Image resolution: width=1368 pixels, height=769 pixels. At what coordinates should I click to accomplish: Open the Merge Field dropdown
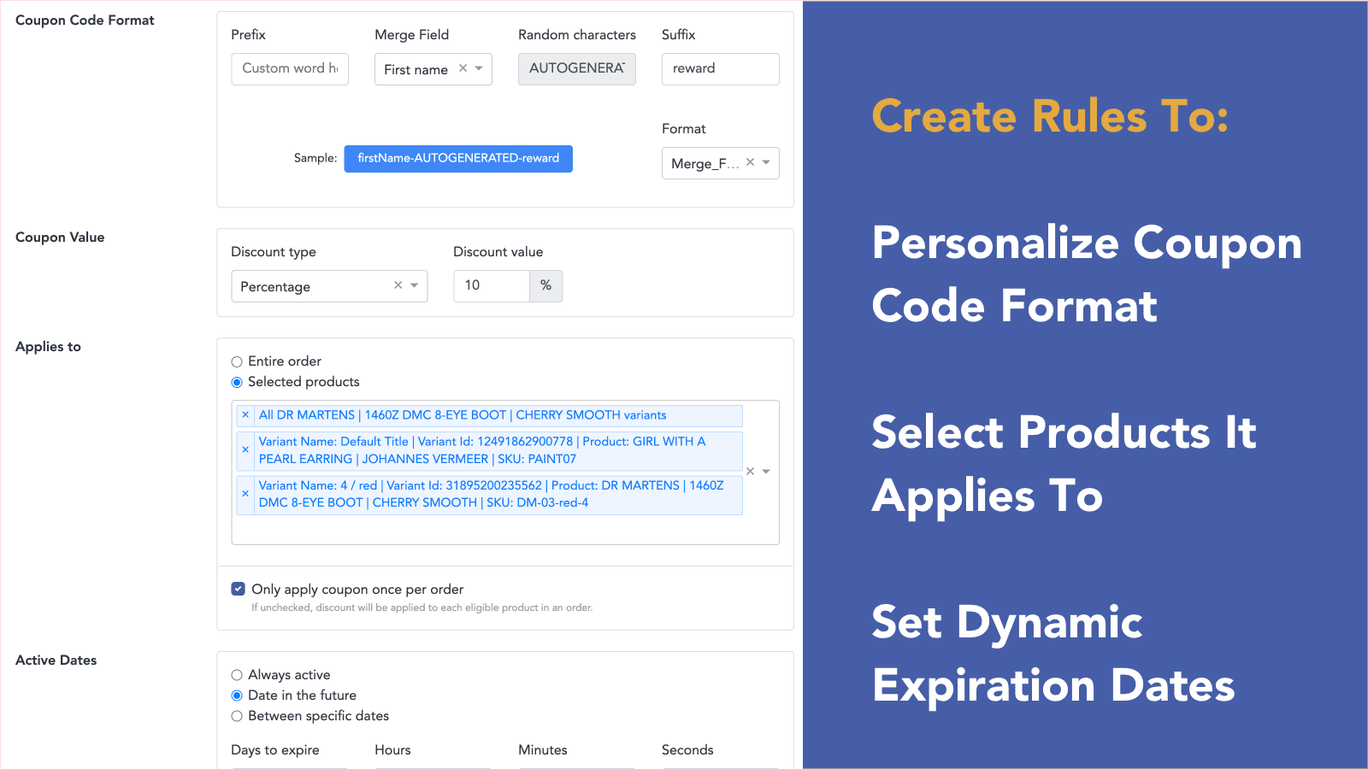[480, 68]
